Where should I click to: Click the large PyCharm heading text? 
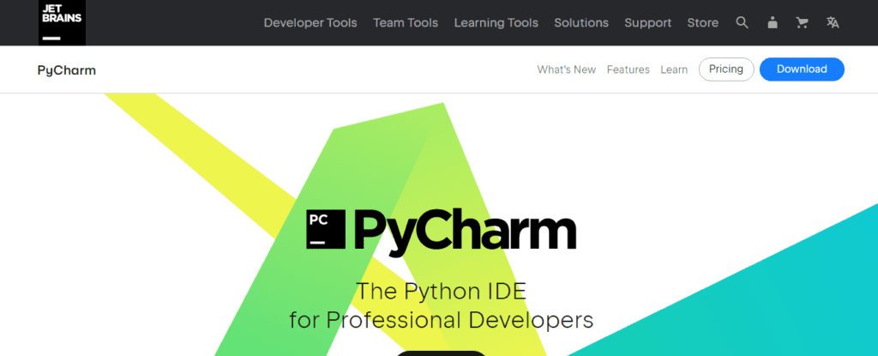coord(464,231)
